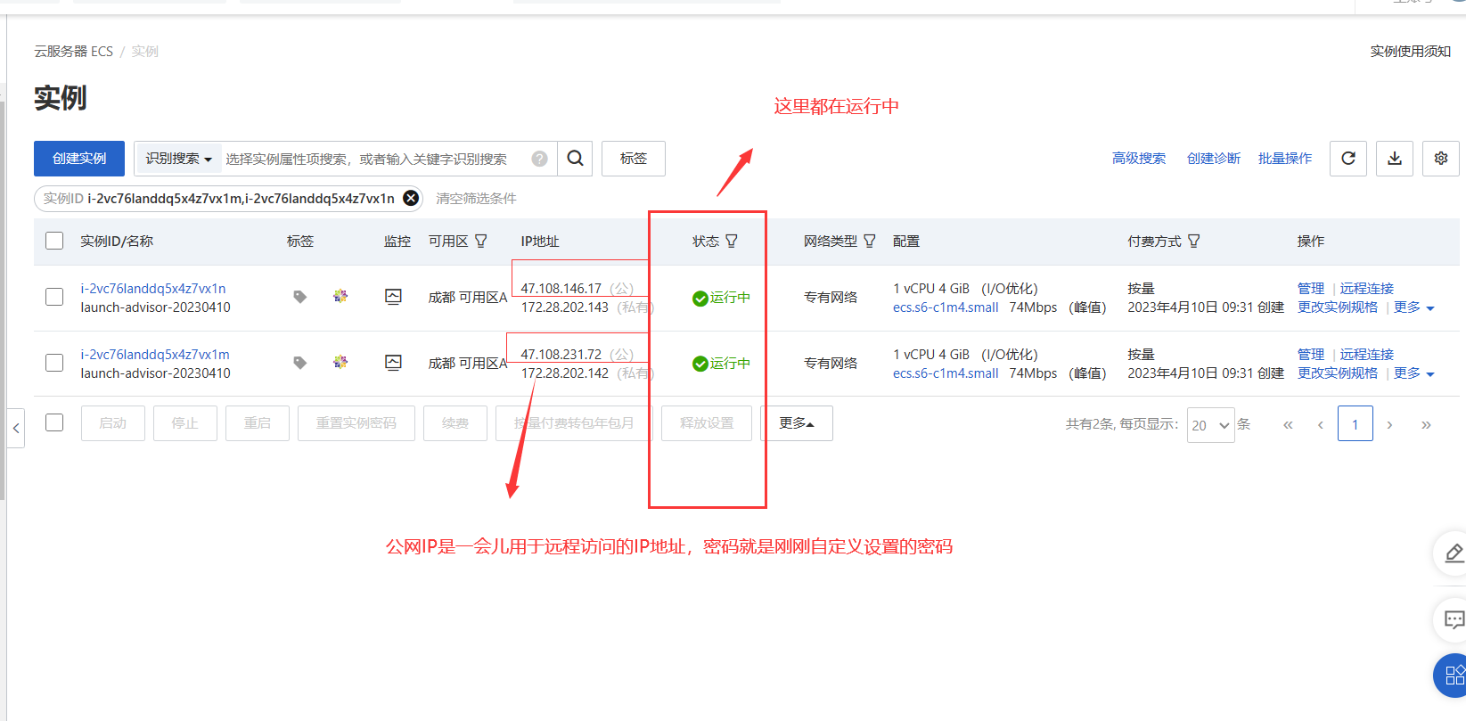Click the 停止 stop button
Viewport: 1466px width, 721px height.
pyautogui.click(x=185, y=423)
